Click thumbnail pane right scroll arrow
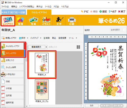Image resolution: width=127 pixels, height=108 pixels. pyautogui.click(x=81, y=106)
